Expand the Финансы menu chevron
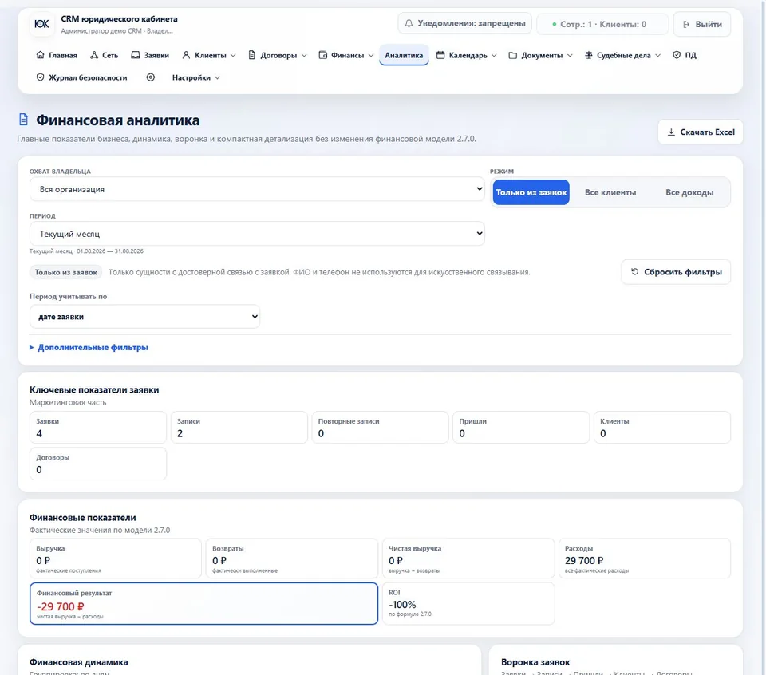The width and height of the screenshot is (766, 675). tap(371, 56)
